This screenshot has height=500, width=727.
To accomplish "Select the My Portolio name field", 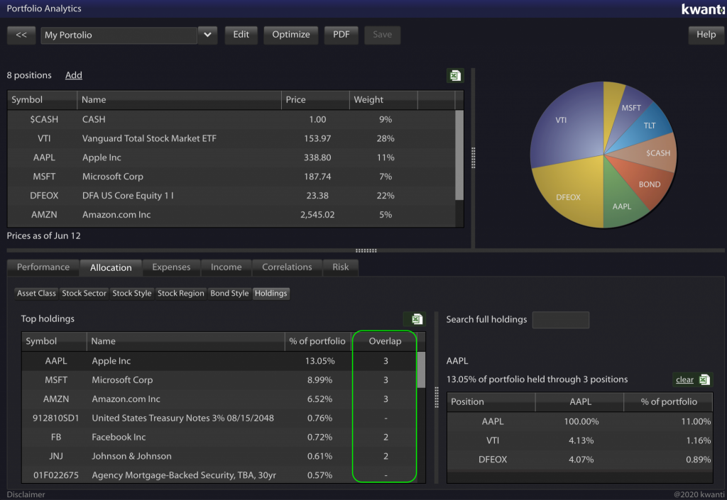I will coord(119,35).
